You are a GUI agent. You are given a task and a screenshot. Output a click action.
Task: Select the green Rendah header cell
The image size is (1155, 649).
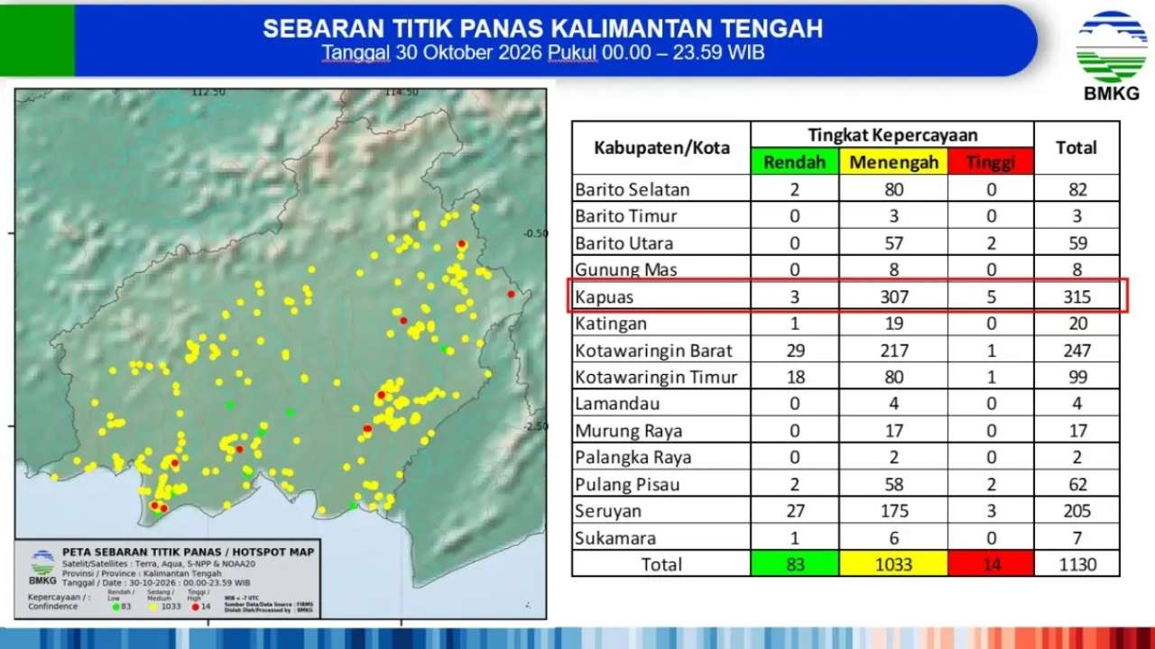coord(794,162)
